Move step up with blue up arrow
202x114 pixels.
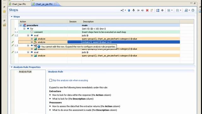pos(129,10)
